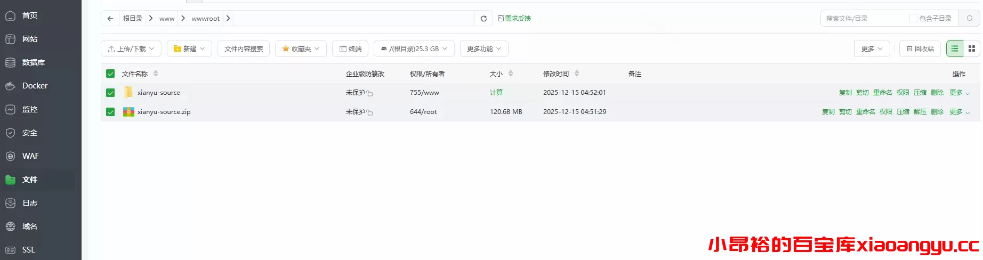Click 删除 for xianyu-source.zip
The image size is (983, 260).
click(x=937, y=112)
